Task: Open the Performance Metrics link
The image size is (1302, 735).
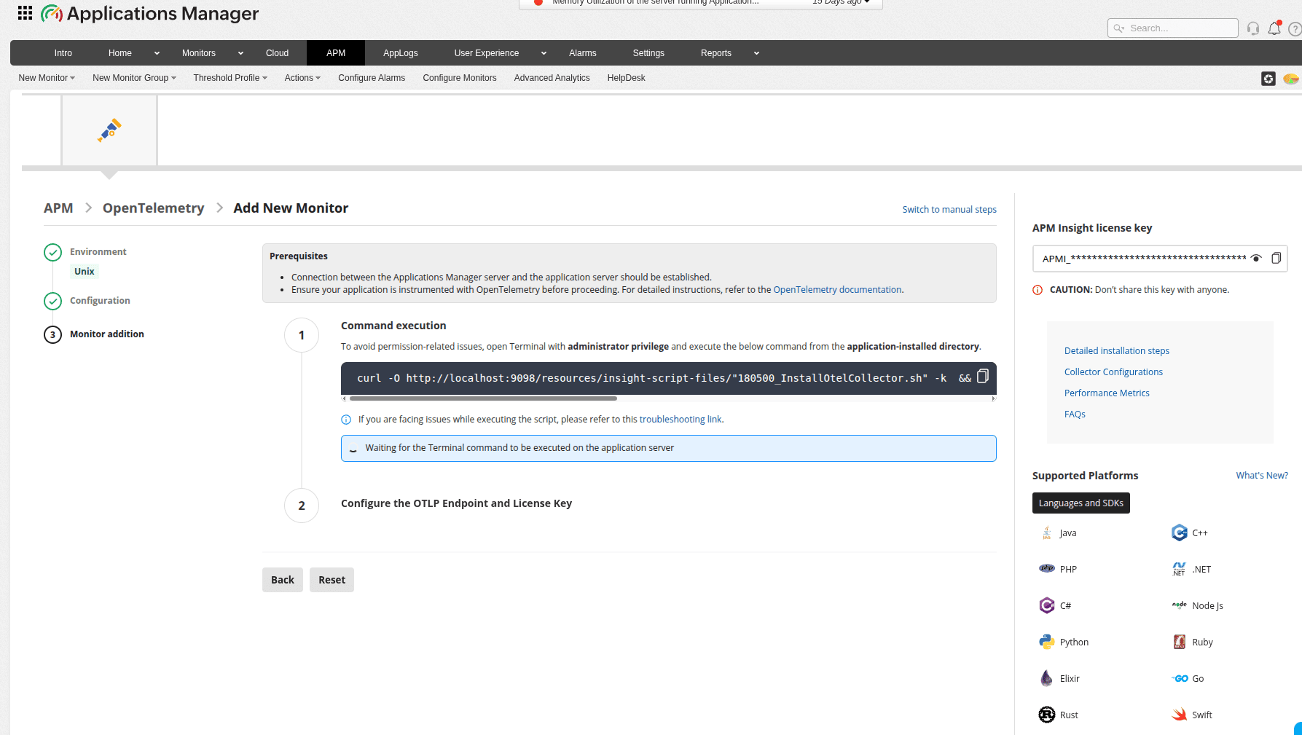Action: tap(1107, 393)
